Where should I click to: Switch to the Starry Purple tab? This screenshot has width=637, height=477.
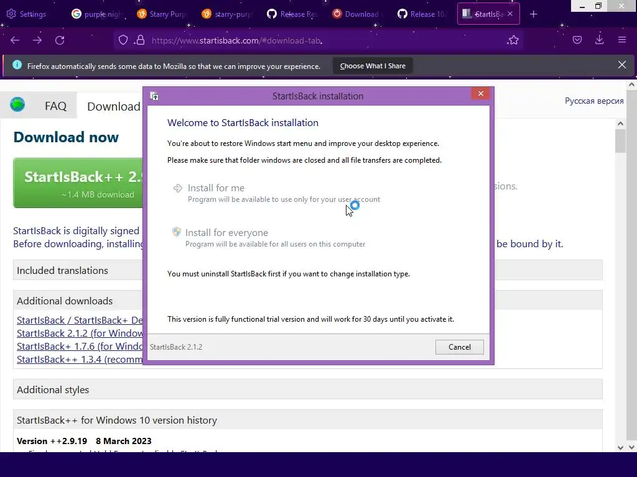(162, 14)
